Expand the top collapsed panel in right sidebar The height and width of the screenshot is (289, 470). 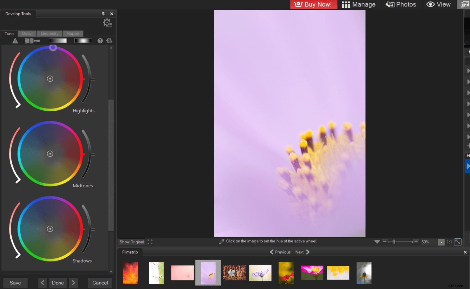(x=468, y=71)
